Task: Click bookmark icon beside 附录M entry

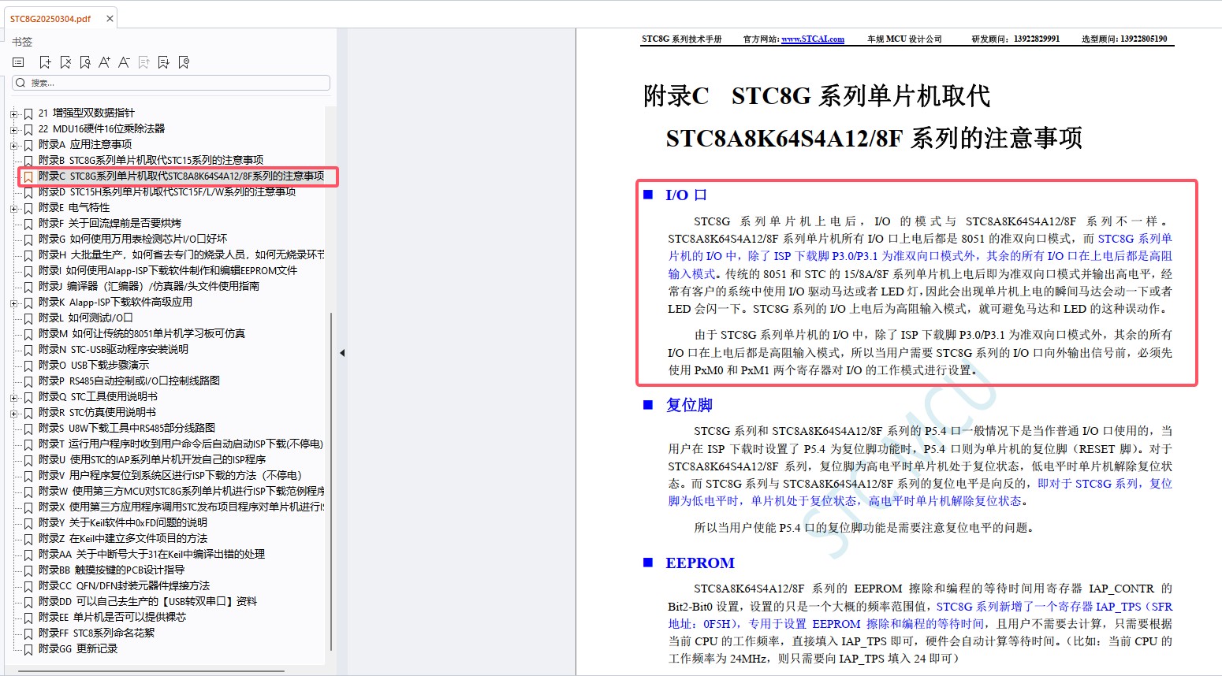Action: [x=28, y=334]
